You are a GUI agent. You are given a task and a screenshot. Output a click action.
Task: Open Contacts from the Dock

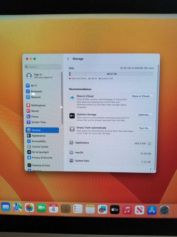(66, 209)
